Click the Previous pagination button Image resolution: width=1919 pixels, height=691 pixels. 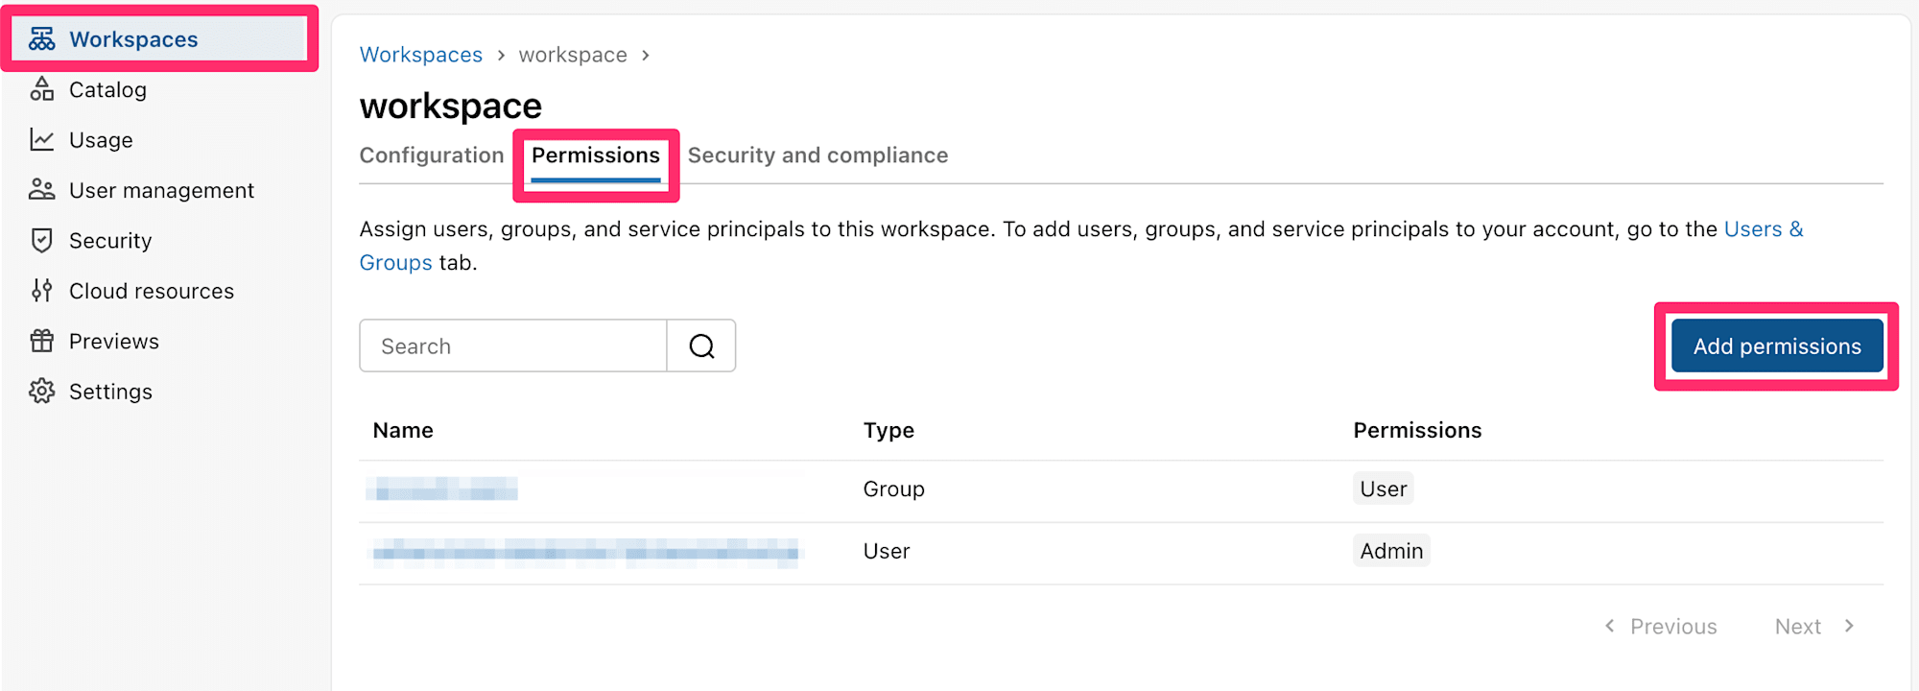click(x=1660, y=626)
